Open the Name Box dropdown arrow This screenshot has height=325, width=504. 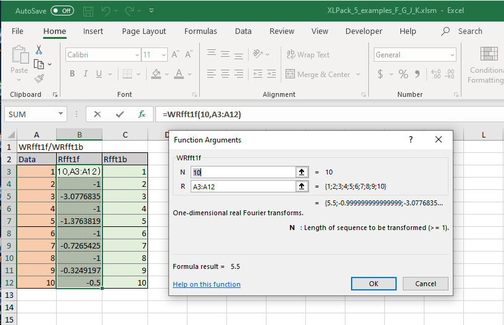60,114
